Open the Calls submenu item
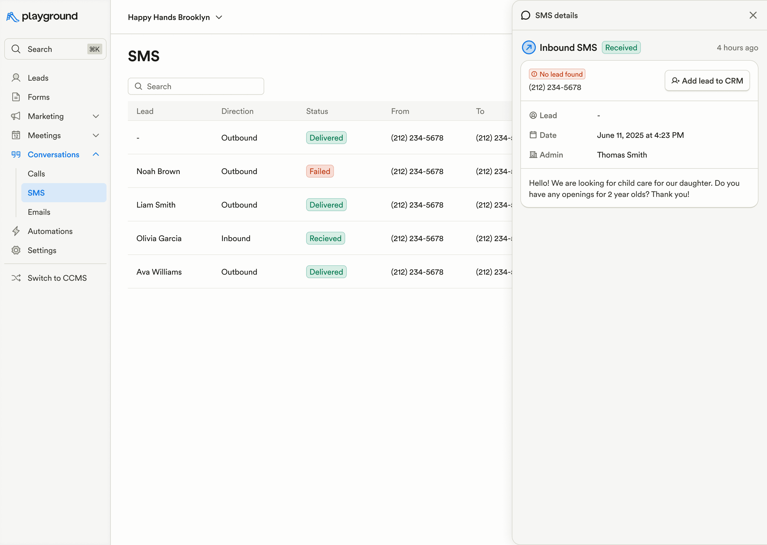The width and height of the screenshot is (767, 545). click(36, 174)
